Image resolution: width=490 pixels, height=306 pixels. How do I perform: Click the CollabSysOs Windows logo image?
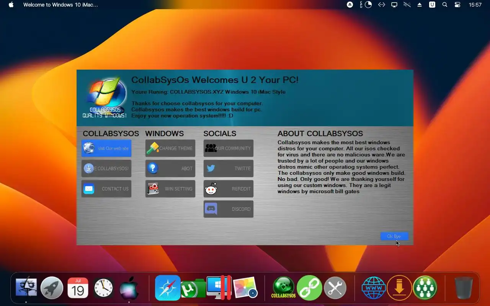click(105, 97)
